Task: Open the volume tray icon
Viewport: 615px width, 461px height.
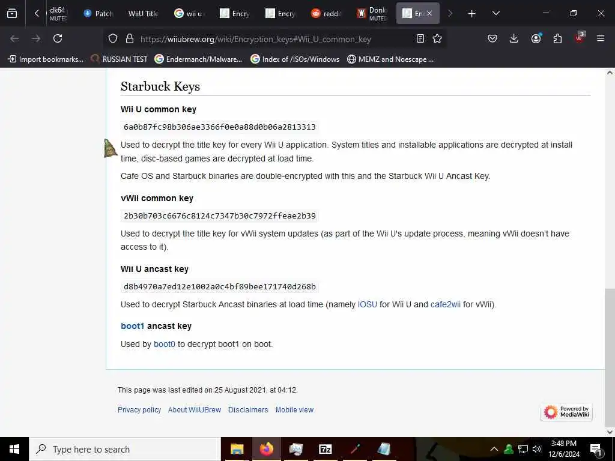Action: 537,449
